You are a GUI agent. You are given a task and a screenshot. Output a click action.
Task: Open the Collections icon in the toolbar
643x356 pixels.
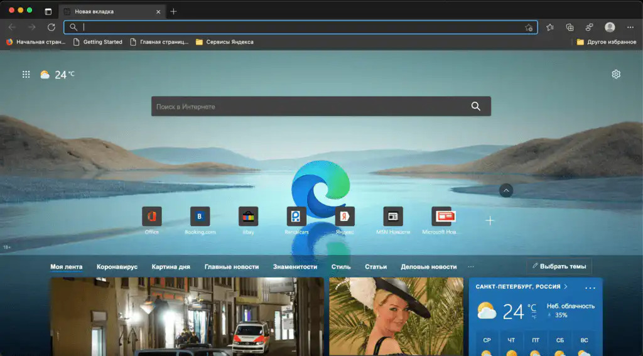tap(570, 27)
